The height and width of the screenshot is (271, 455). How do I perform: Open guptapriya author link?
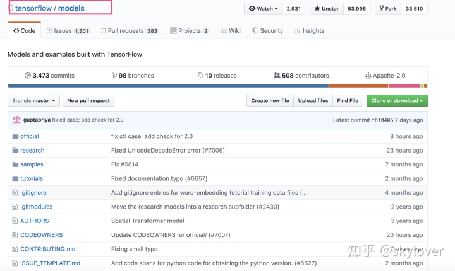click(37, 120)
